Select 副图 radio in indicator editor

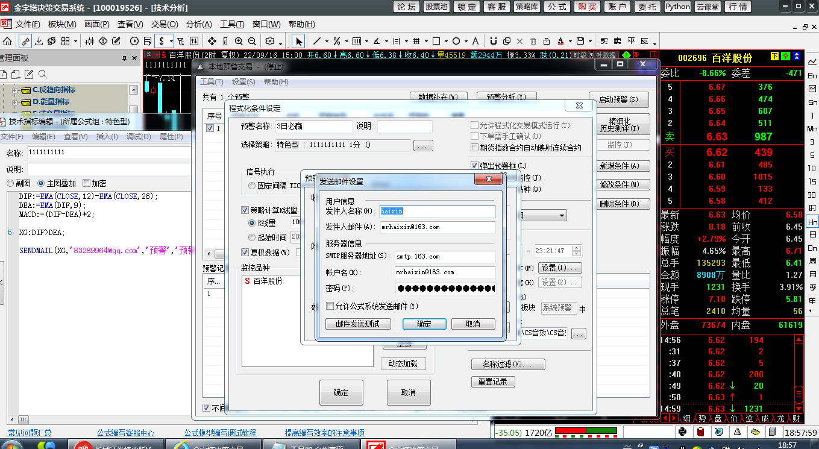pos(10,183)
